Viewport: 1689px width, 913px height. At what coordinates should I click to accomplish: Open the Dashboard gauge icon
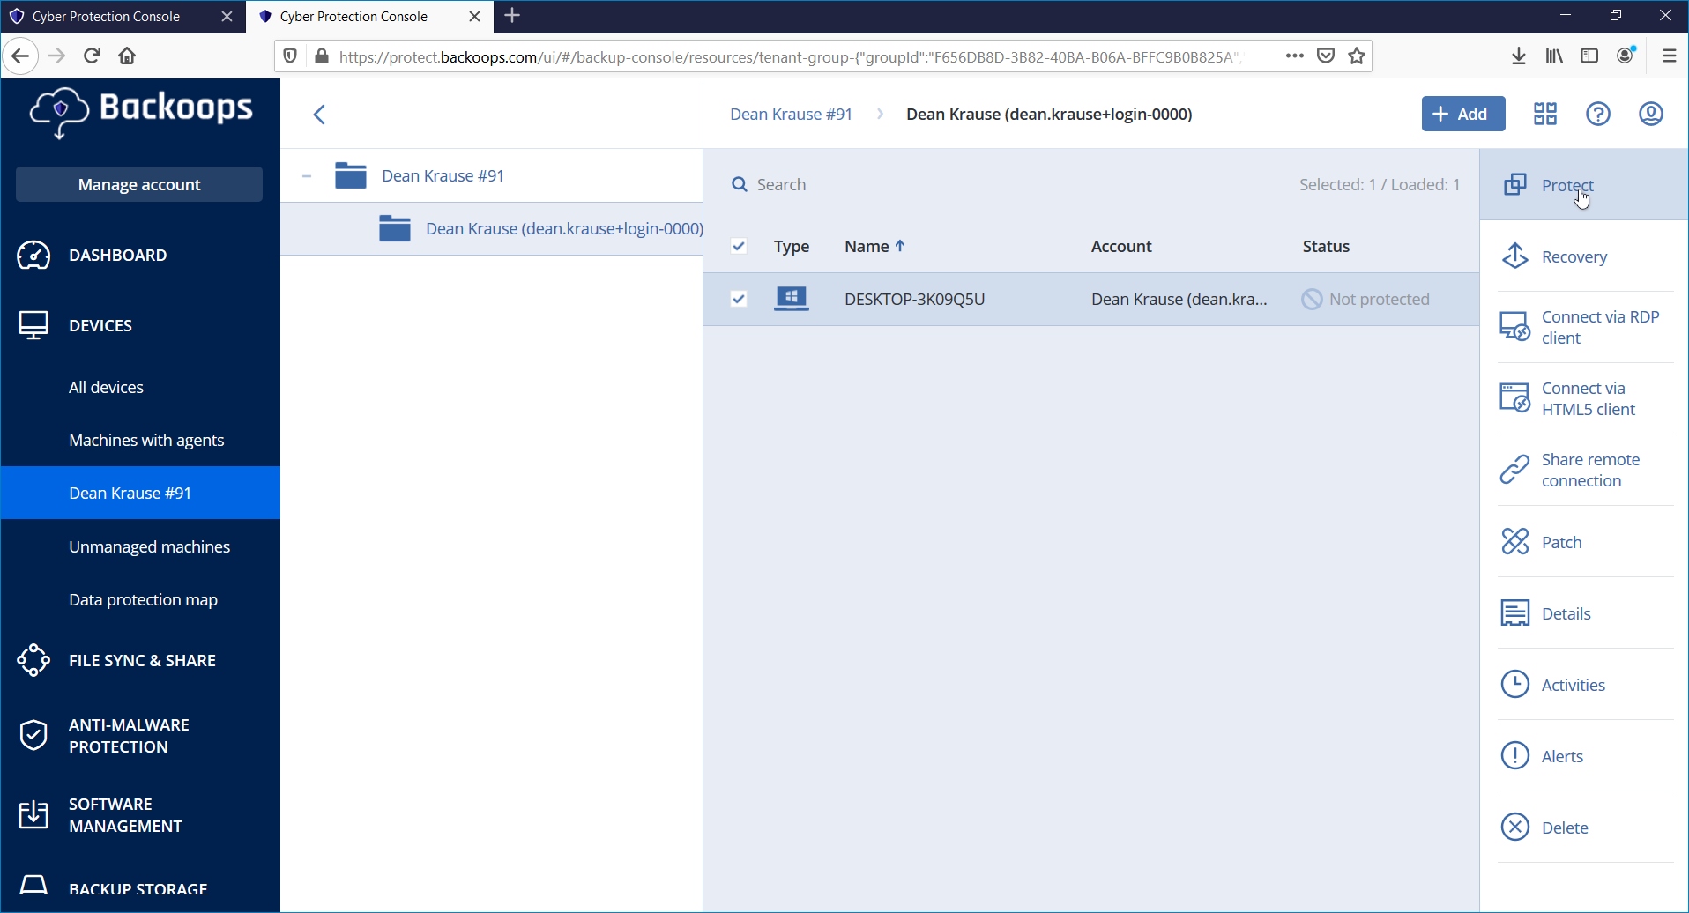(x=33, y=256)
